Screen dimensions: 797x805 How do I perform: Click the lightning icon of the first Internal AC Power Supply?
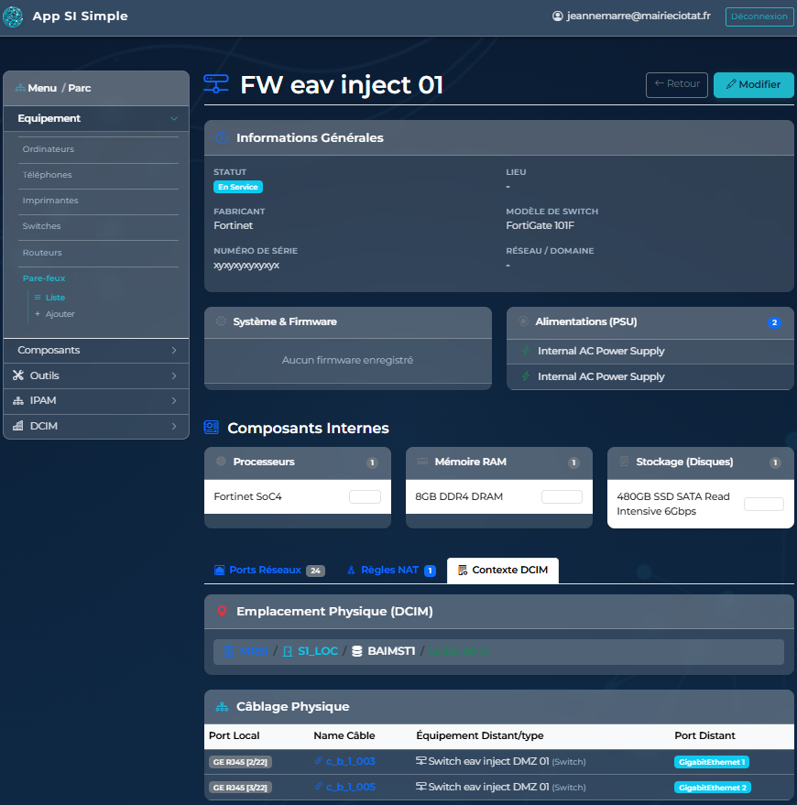point(526,351)
